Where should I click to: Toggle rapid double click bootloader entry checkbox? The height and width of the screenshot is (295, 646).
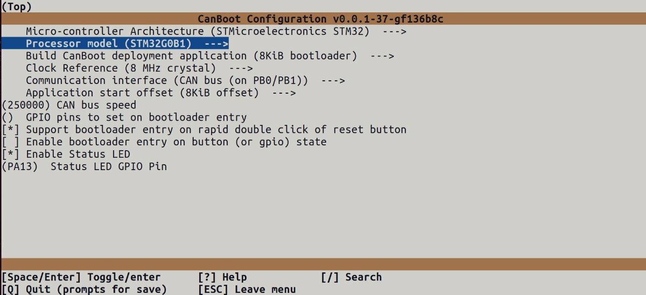point(204,130)
